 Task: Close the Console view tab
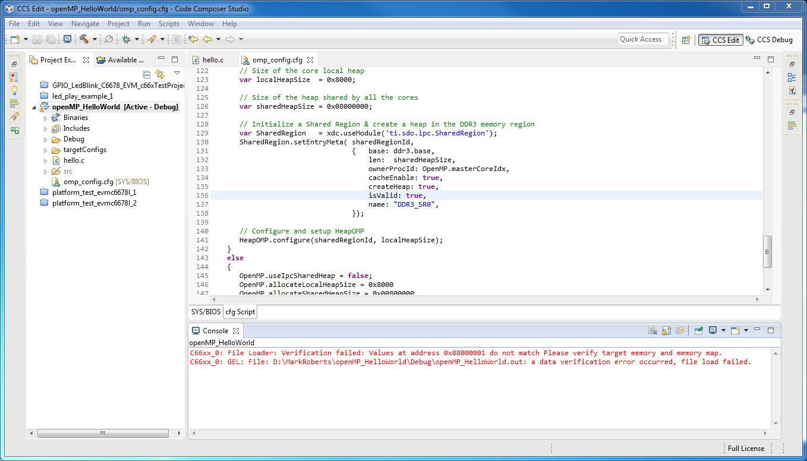click(x=235, y=331)
